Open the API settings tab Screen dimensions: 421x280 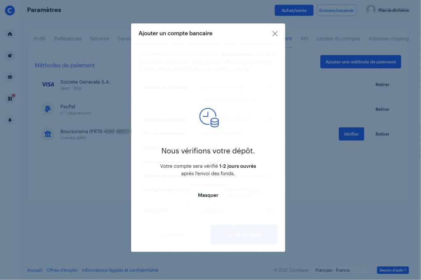(x=304, y=38)
